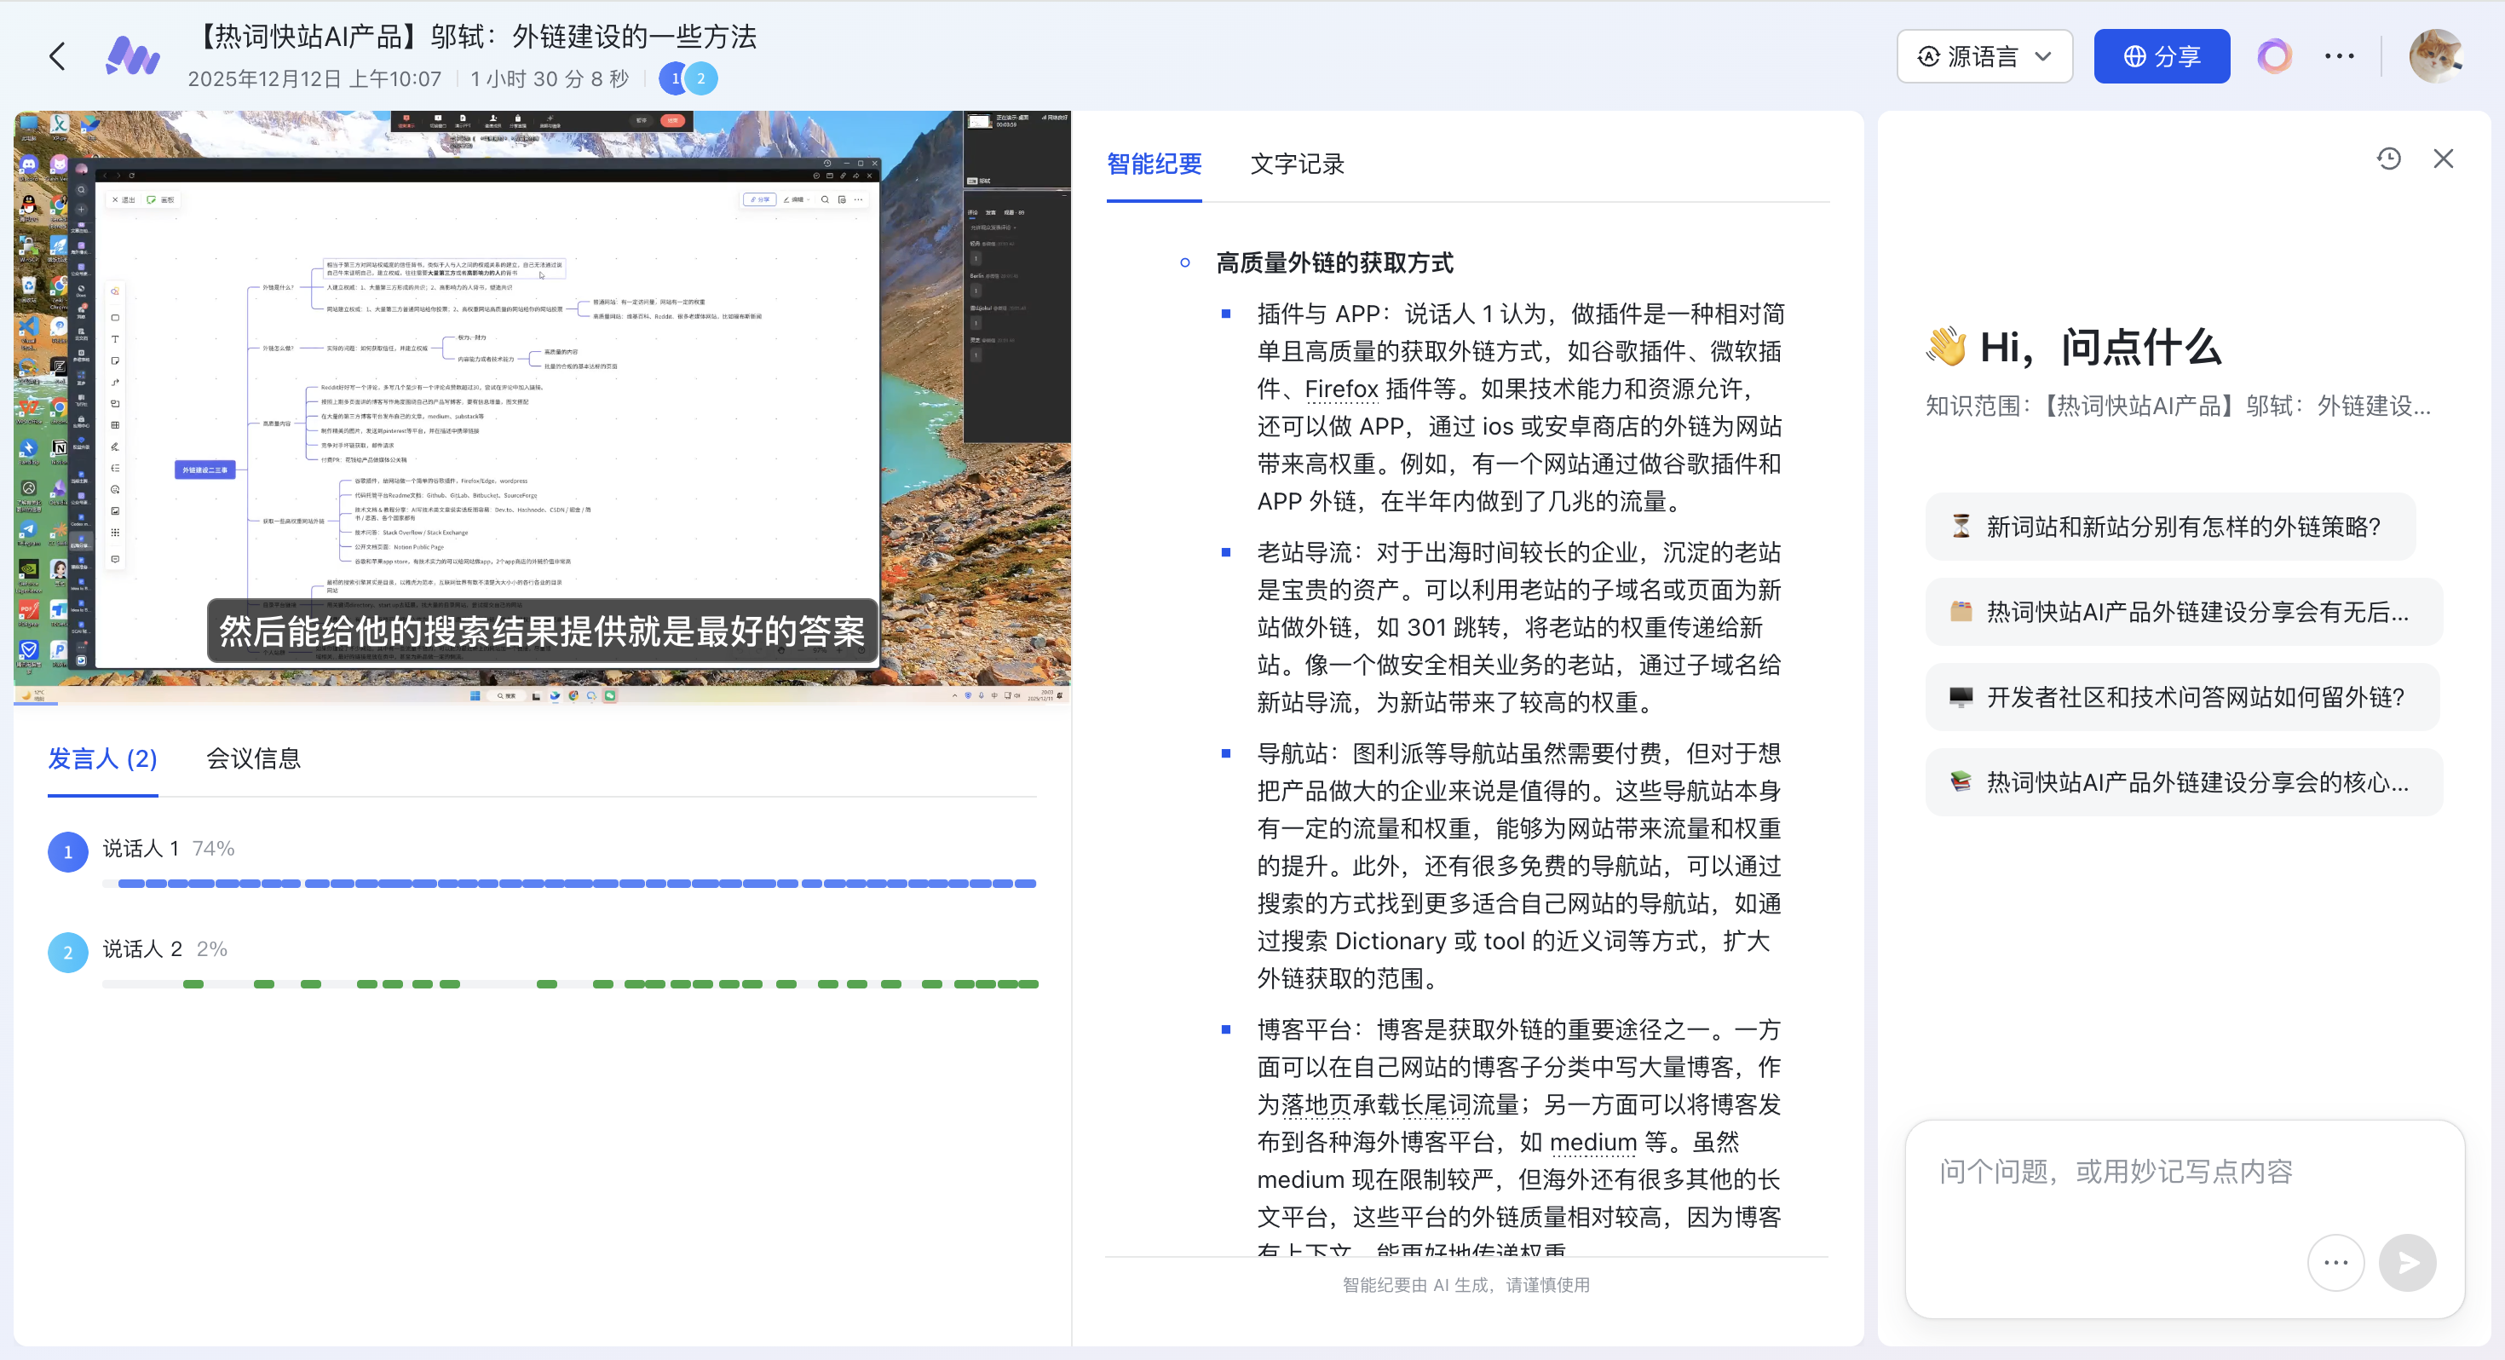Open the chat history clock icon
This screenshot has height=1360, width=2505.
[x=2388, y=158]
